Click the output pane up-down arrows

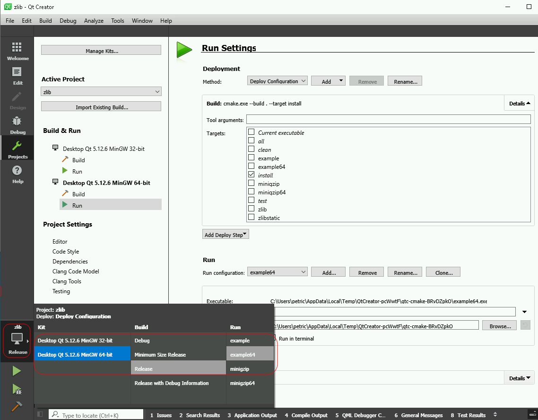[x=495, y=414]
